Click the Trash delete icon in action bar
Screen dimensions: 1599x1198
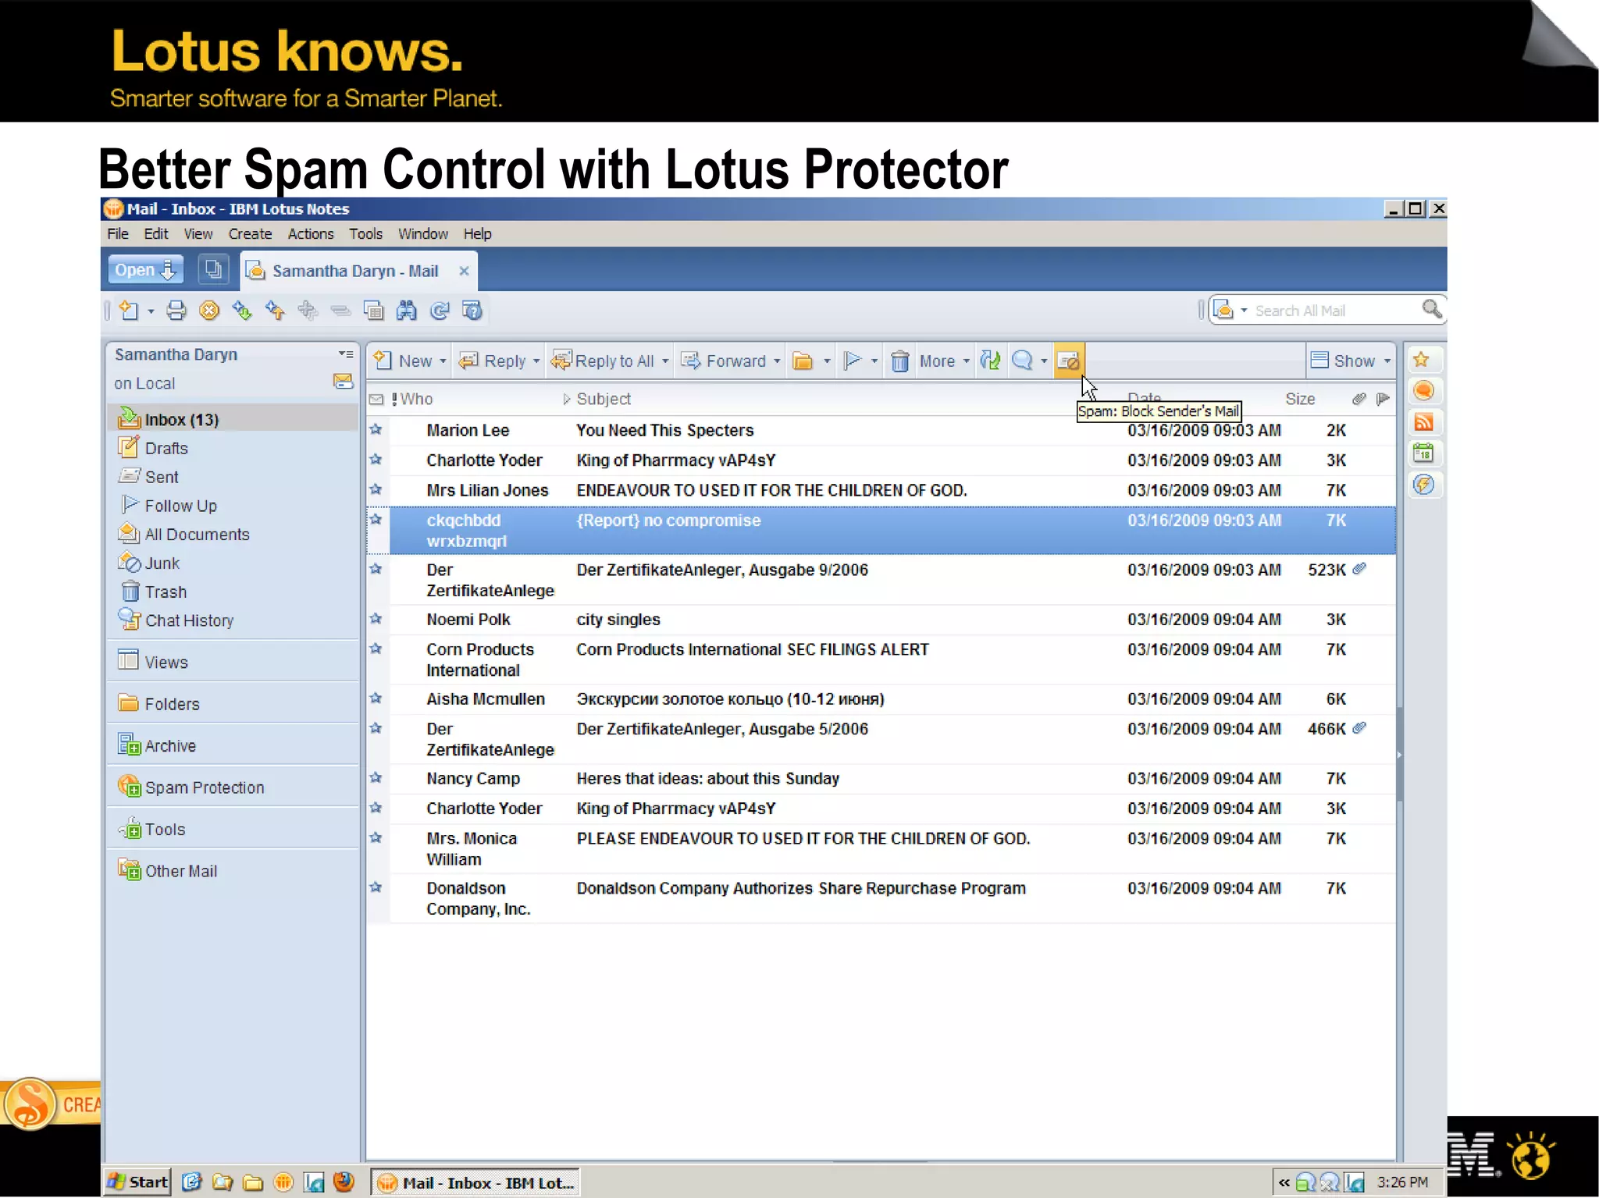coord(899,361)
